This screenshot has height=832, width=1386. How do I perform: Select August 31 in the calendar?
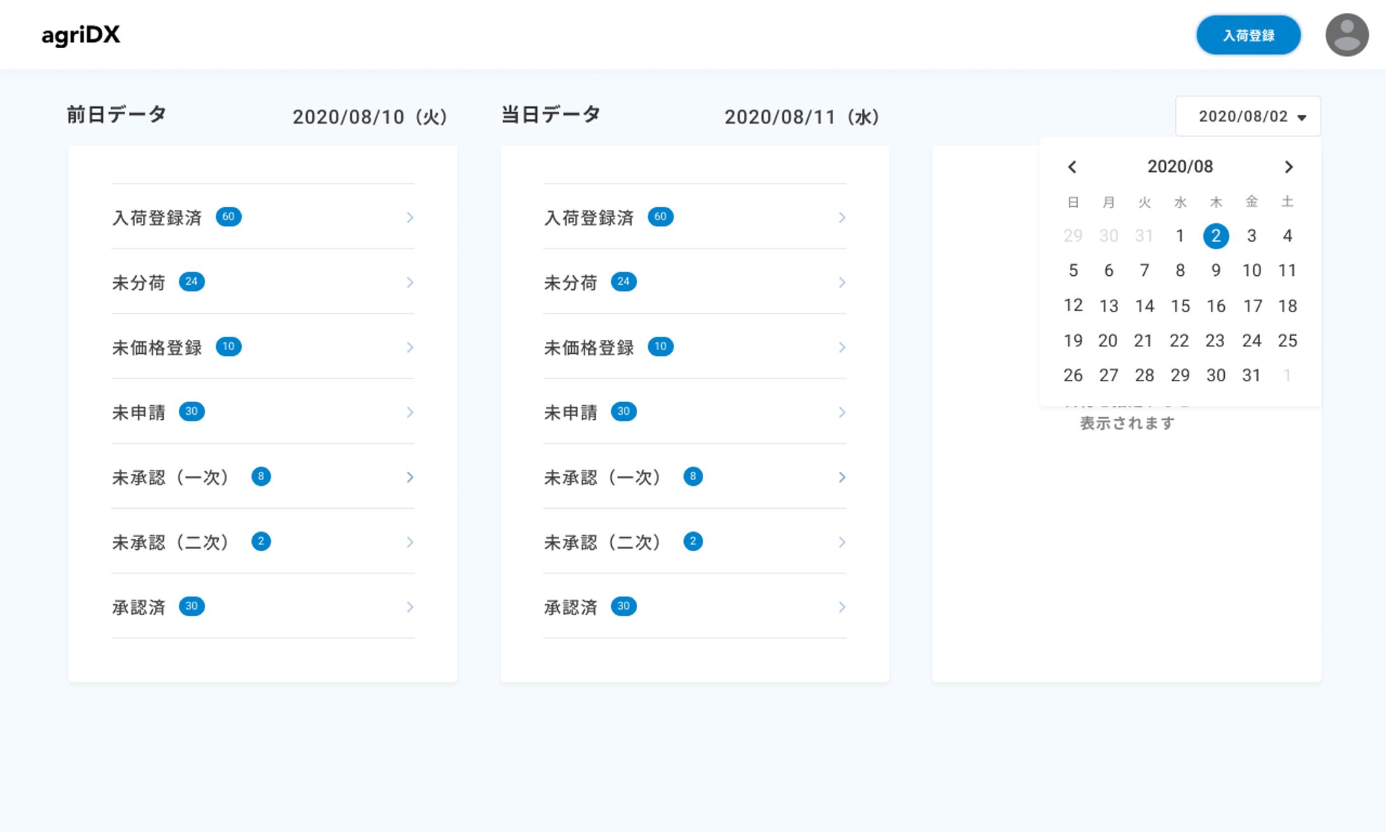(1251, 375)
